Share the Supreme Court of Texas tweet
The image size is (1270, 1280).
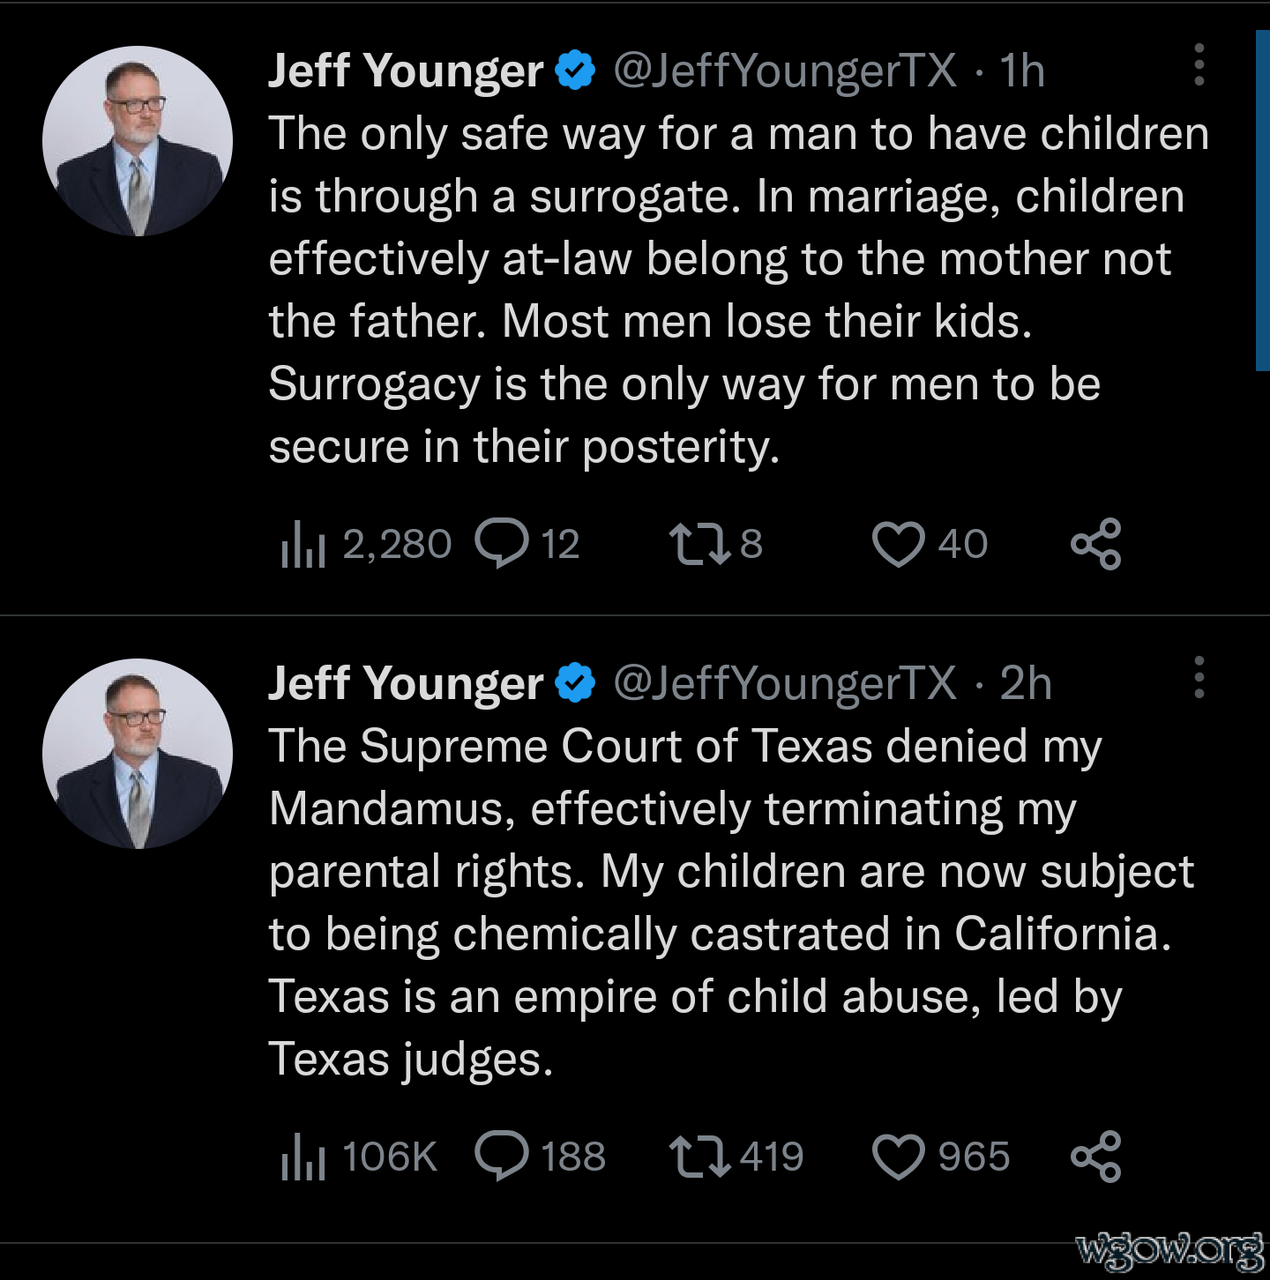click(1095, 1156)
